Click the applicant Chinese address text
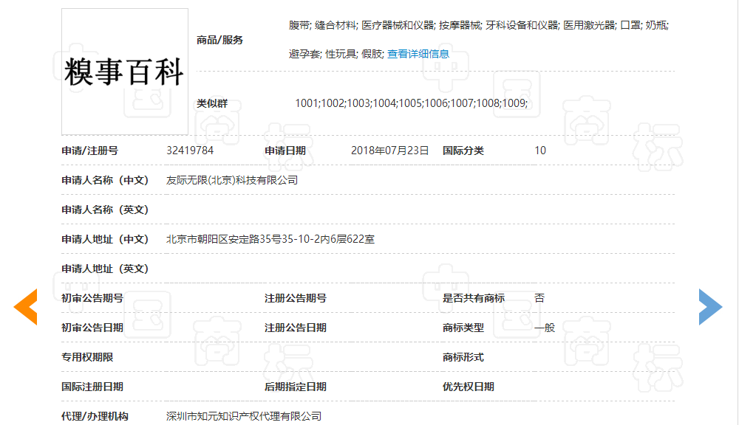Screen dimensions: 739x425 pos(268,238)
